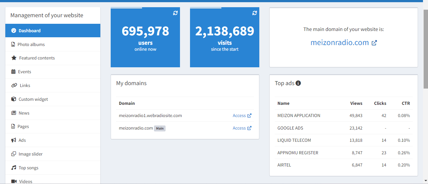Click the MEIZON APPLICATION ad row

tap(299, 116)
